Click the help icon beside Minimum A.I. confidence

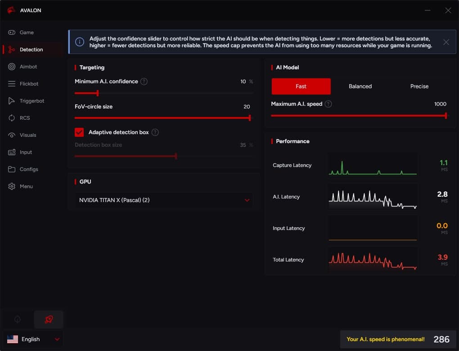(x=144, y=81)
